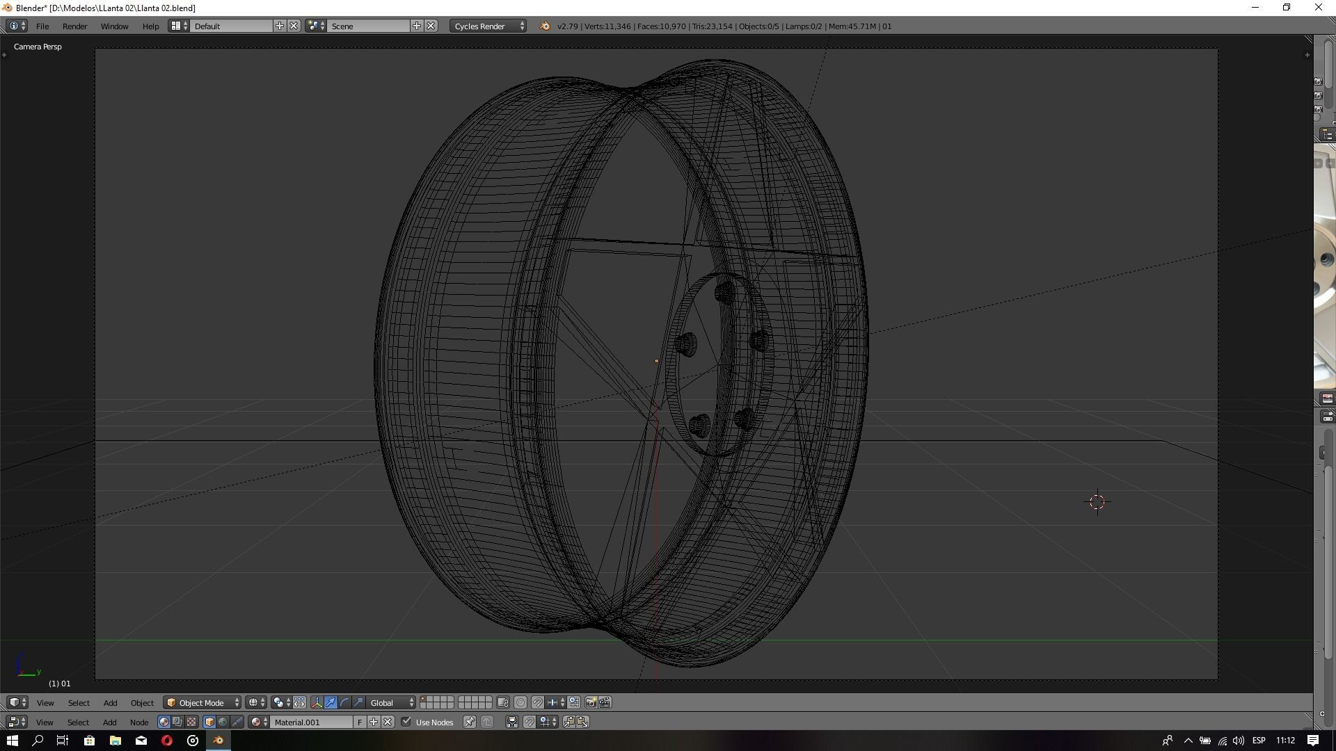
Task: Expand the Cycles Render engine dropdown
Action: [x=488, y=26]
